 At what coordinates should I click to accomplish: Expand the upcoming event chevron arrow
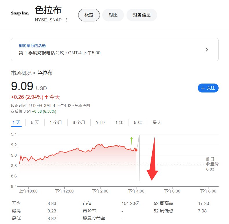pos(207,50)
